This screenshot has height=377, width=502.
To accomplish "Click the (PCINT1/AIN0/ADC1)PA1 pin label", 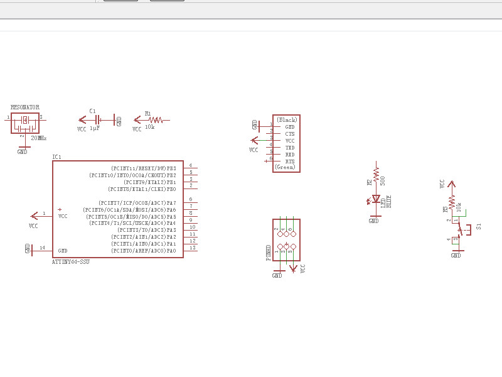I will pyautogui.click(x=144, y=244).
